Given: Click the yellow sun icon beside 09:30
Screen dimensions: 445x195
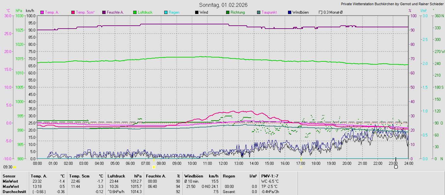Looking at the screenshot, I should pos(15,167).
